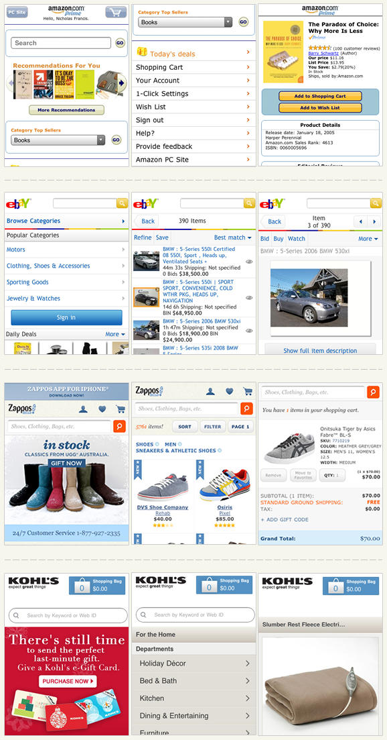Click the GO button beside Amazon Search field

pyautogui.click(x=120, y=43)
